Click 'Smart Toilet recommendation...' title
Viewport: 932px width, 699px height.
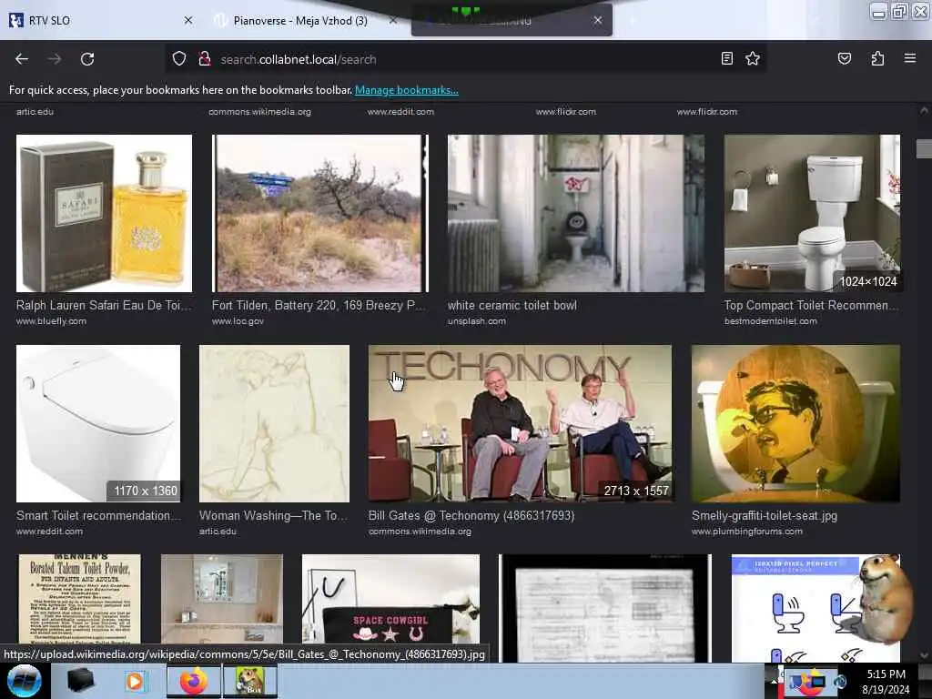click(98, 516)
